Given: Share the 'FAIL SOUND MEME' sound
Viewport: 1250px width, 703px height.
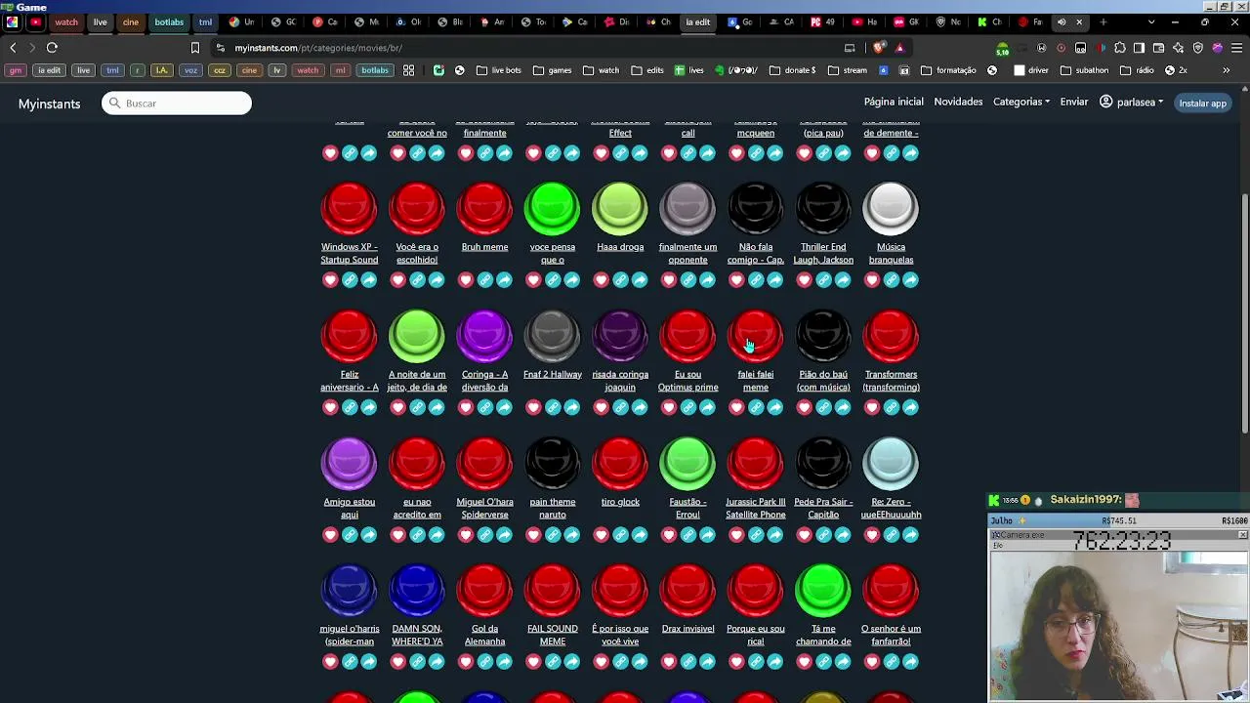Looking at the screenshot, I should click(572, 662).
